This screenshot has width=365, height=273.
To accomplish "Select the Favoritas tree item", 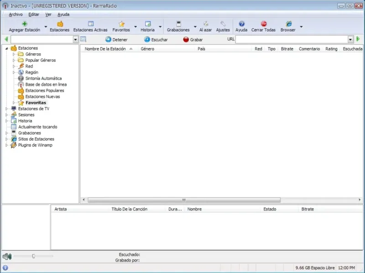I will coord(36,103).
